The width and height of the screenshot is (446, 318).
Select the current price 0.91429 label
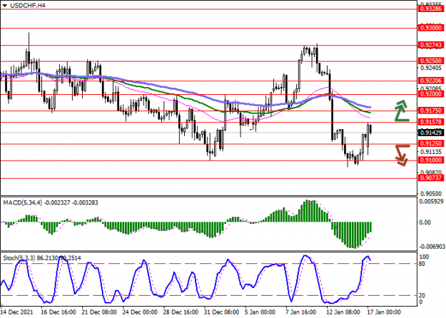(x=431, y=133)
